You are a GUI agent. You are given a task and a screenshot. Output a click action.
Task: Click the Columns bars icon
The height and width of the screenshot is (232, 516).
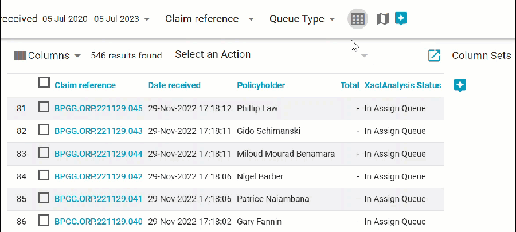coord(20,56)
